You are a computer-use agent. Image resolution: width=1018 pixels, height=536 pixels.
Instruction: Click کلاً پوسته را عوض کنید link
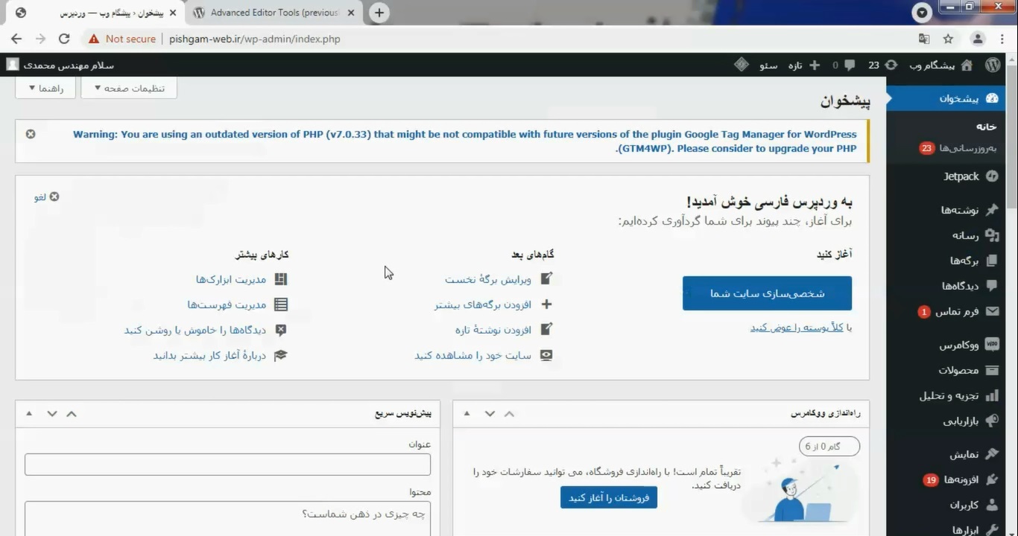click(x=797, y=328)
